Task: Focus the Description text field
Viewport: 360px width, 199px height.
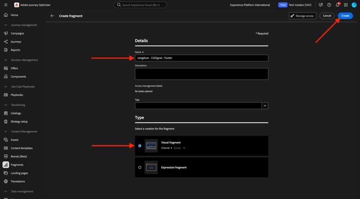Action: point(202,74)
